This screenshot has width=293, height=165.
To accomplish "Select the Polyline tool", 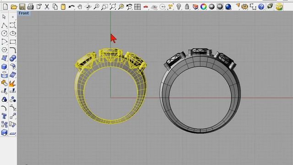I will pyautogui.click(x=4, y=25).
